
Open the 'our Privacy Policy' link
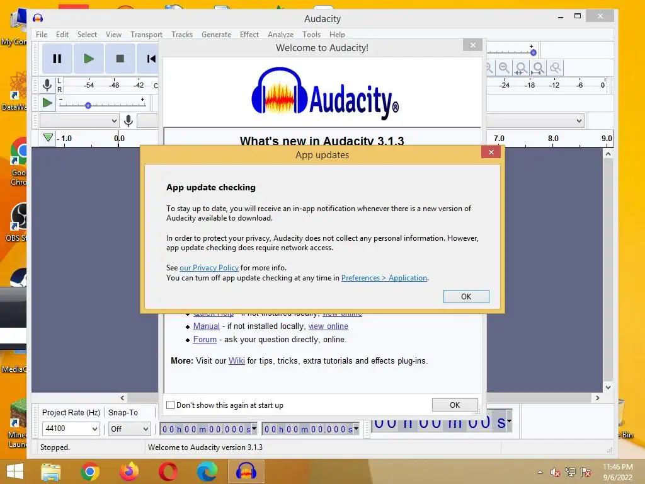tap(209, 267)
